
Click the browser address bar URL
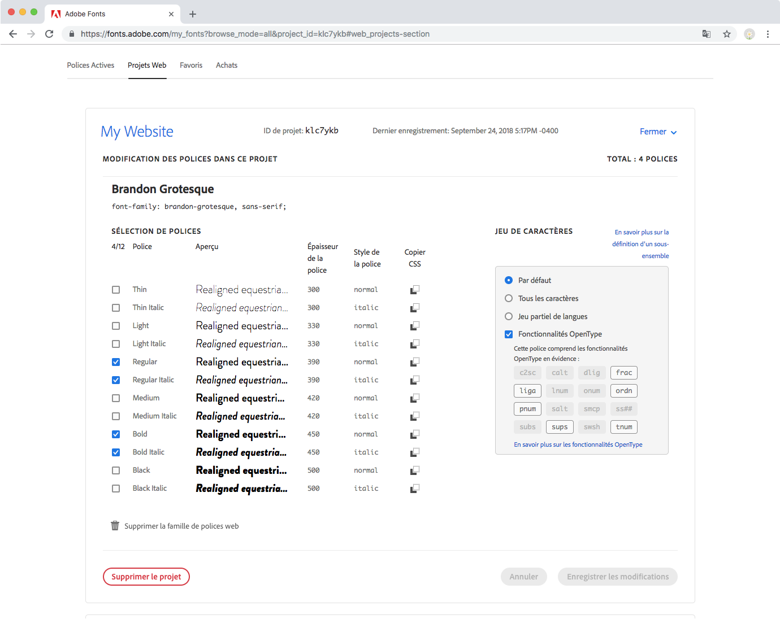(255, 34)
